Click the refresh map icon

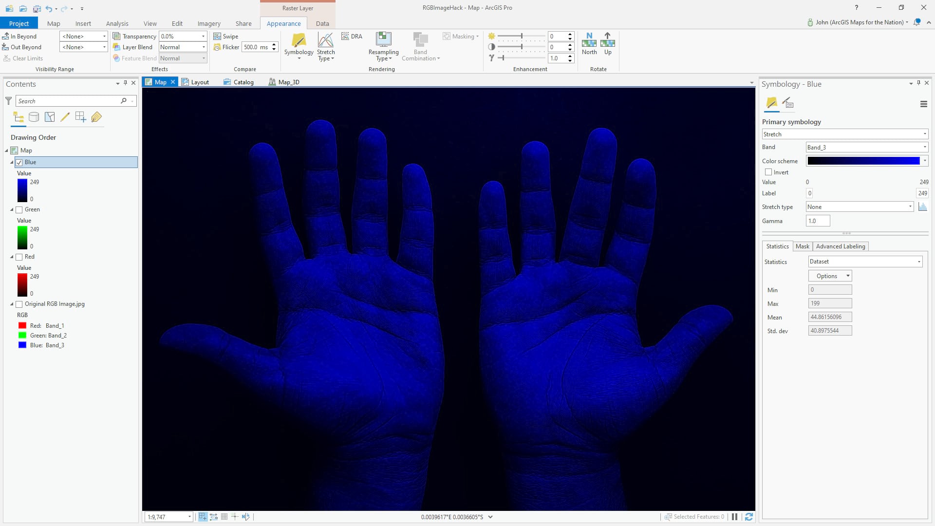749,517
